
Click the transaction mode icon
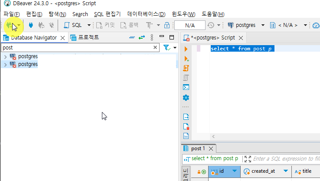coord(149,25)
